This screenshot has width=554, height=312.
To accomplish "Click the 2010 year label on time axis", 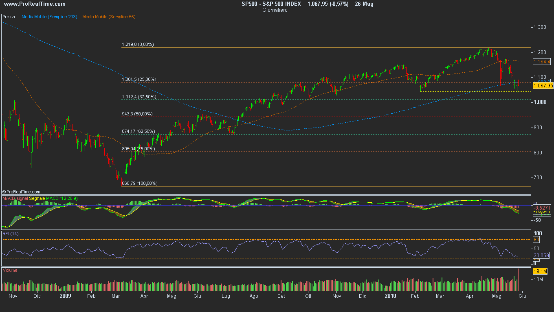I will 391,296.
